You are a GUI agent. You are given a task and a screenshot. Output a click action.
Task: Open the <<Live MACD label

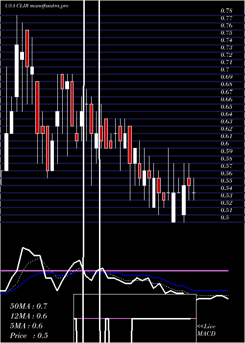coord(206,330)
